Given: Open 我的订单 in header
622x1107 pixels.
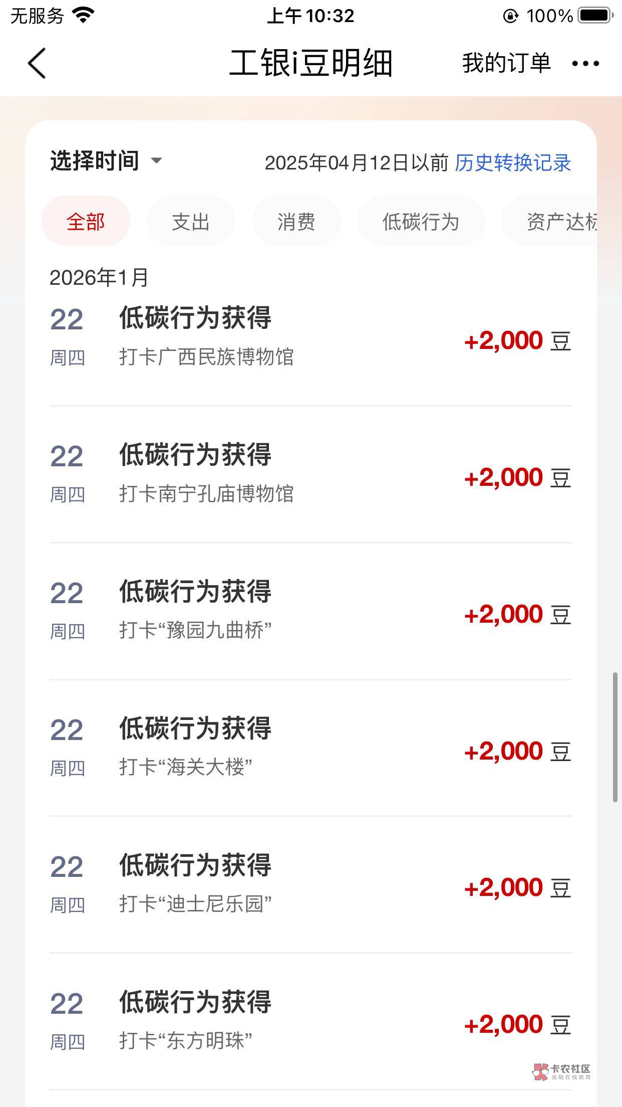Looking at the screenshot, I should point(506,63).
